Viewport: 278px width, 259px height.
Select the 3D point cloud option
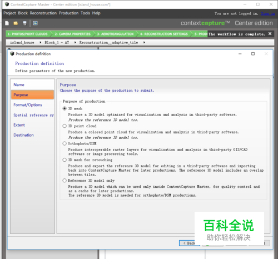(x=64, y=126)
